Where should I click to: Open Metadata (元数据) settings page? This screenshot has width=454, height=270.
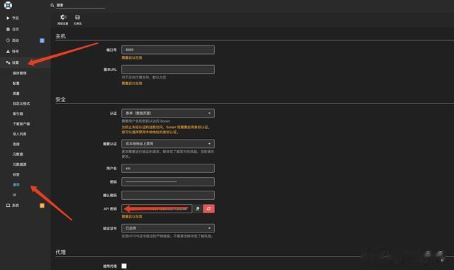pyautogui.click(x=18, y=154)
